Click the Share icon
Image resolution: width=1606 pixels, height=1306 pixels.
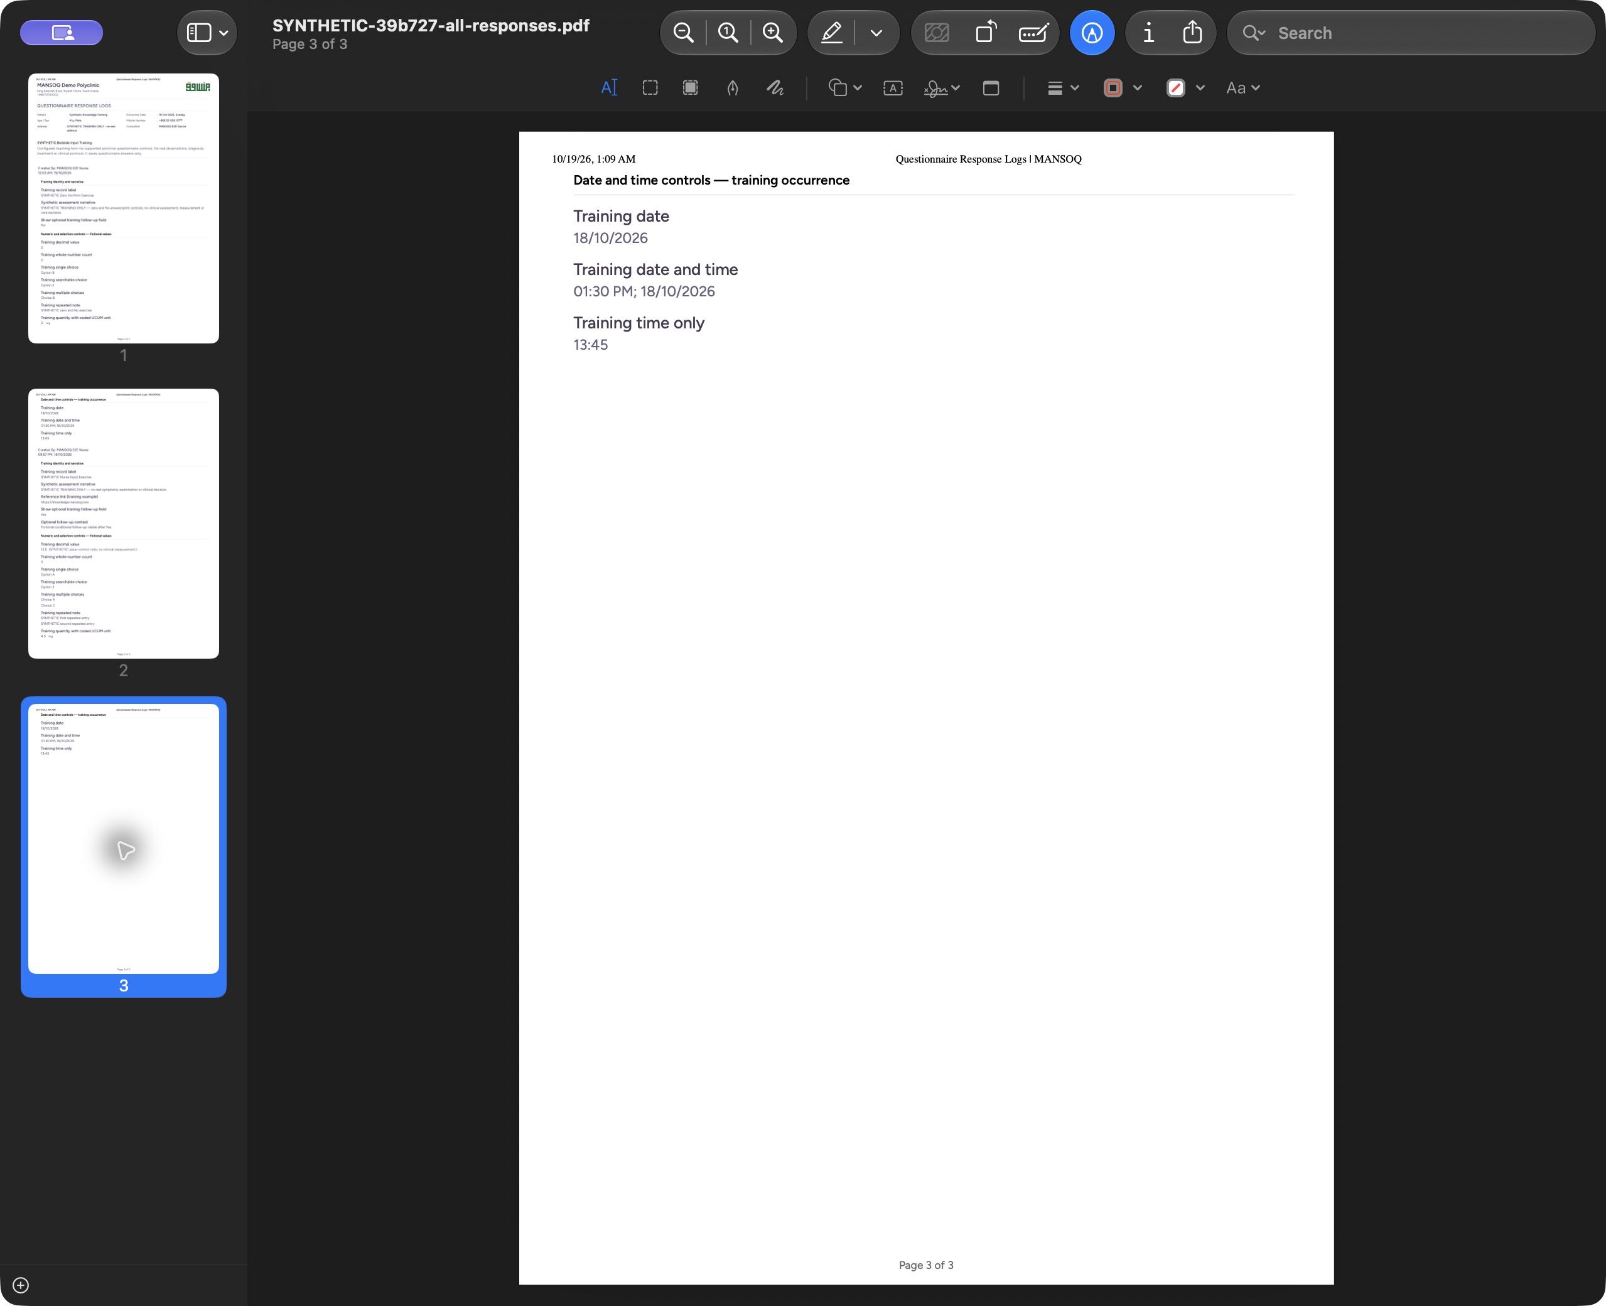1192,33
